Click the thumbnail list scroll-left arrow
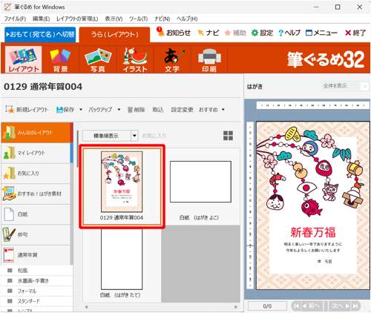The width and height of the screenshot is (371, 313). tap(86, 307)
